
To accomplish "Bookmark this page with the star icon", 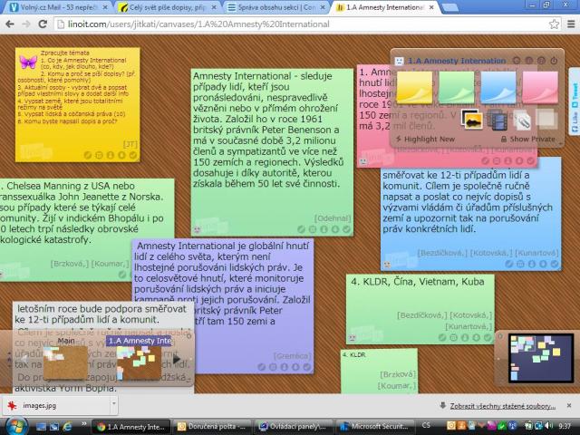I will pyautogui.click(x=554, y=24).
